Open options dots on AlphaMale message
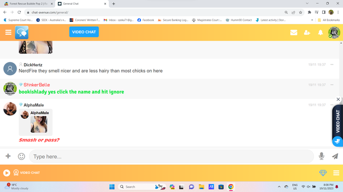Viewport: 343px width, 192px height. tap(332, 105)
